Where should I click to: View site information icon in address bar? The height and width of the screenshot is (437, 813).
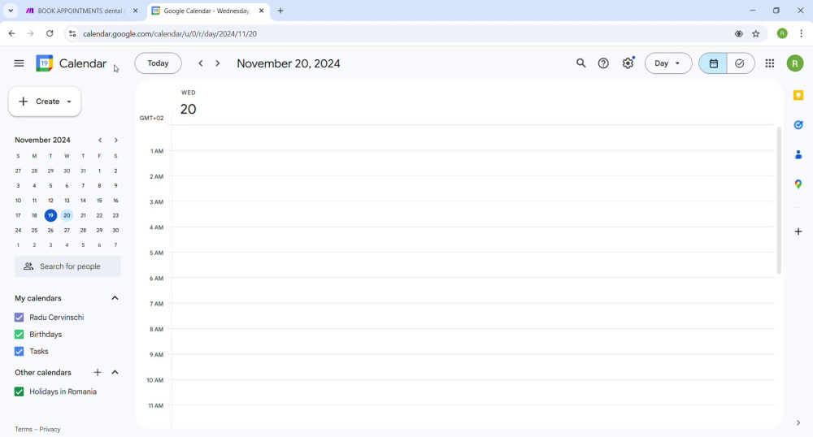coord(72,33)
